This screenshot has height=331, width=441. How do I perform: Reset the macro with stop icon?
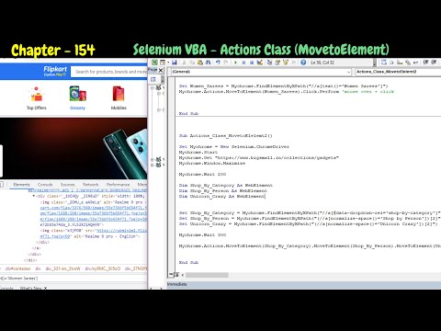(x=252, y=63)
